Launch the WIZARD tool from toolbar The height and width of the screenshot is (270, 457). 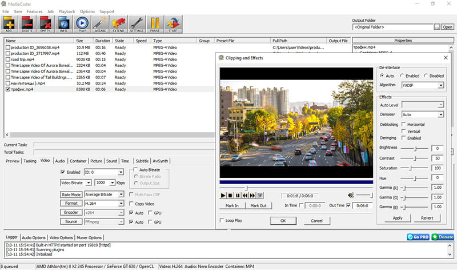pos(101,24)
